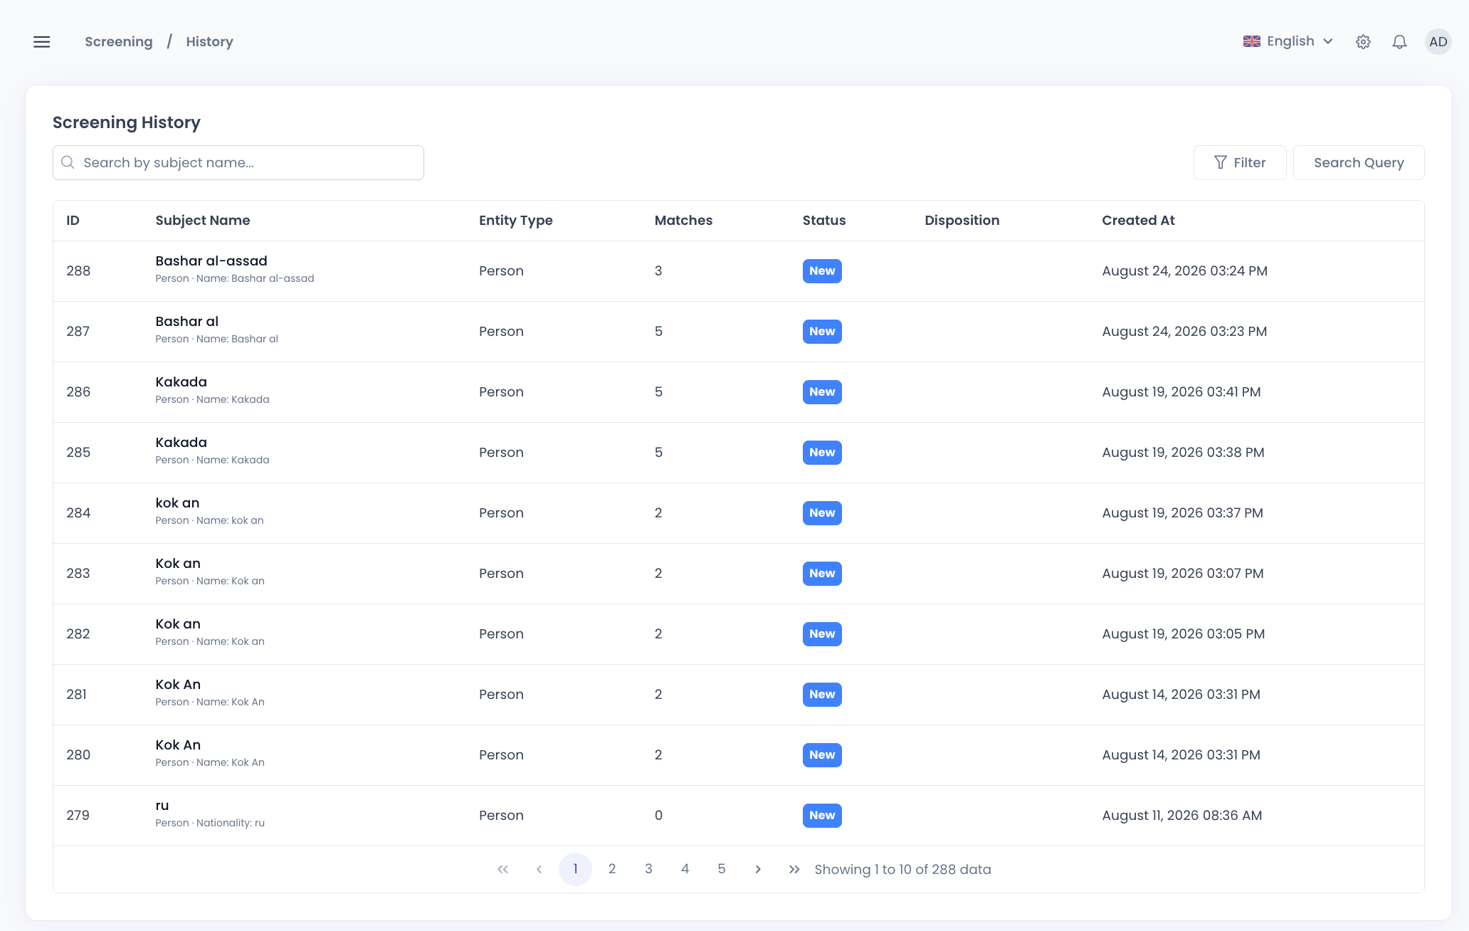Screen dimensions: 1469x931
Task: Go to next page arrow
Action: click(x=758, y=869)
